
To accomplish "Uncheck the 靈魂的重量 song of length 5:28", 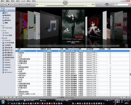I will (18, 61).
